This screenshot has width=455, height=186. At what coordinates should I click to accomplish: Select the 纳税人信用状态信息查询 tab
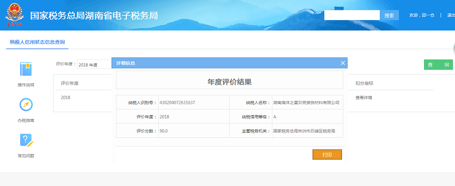pos(37,42)
